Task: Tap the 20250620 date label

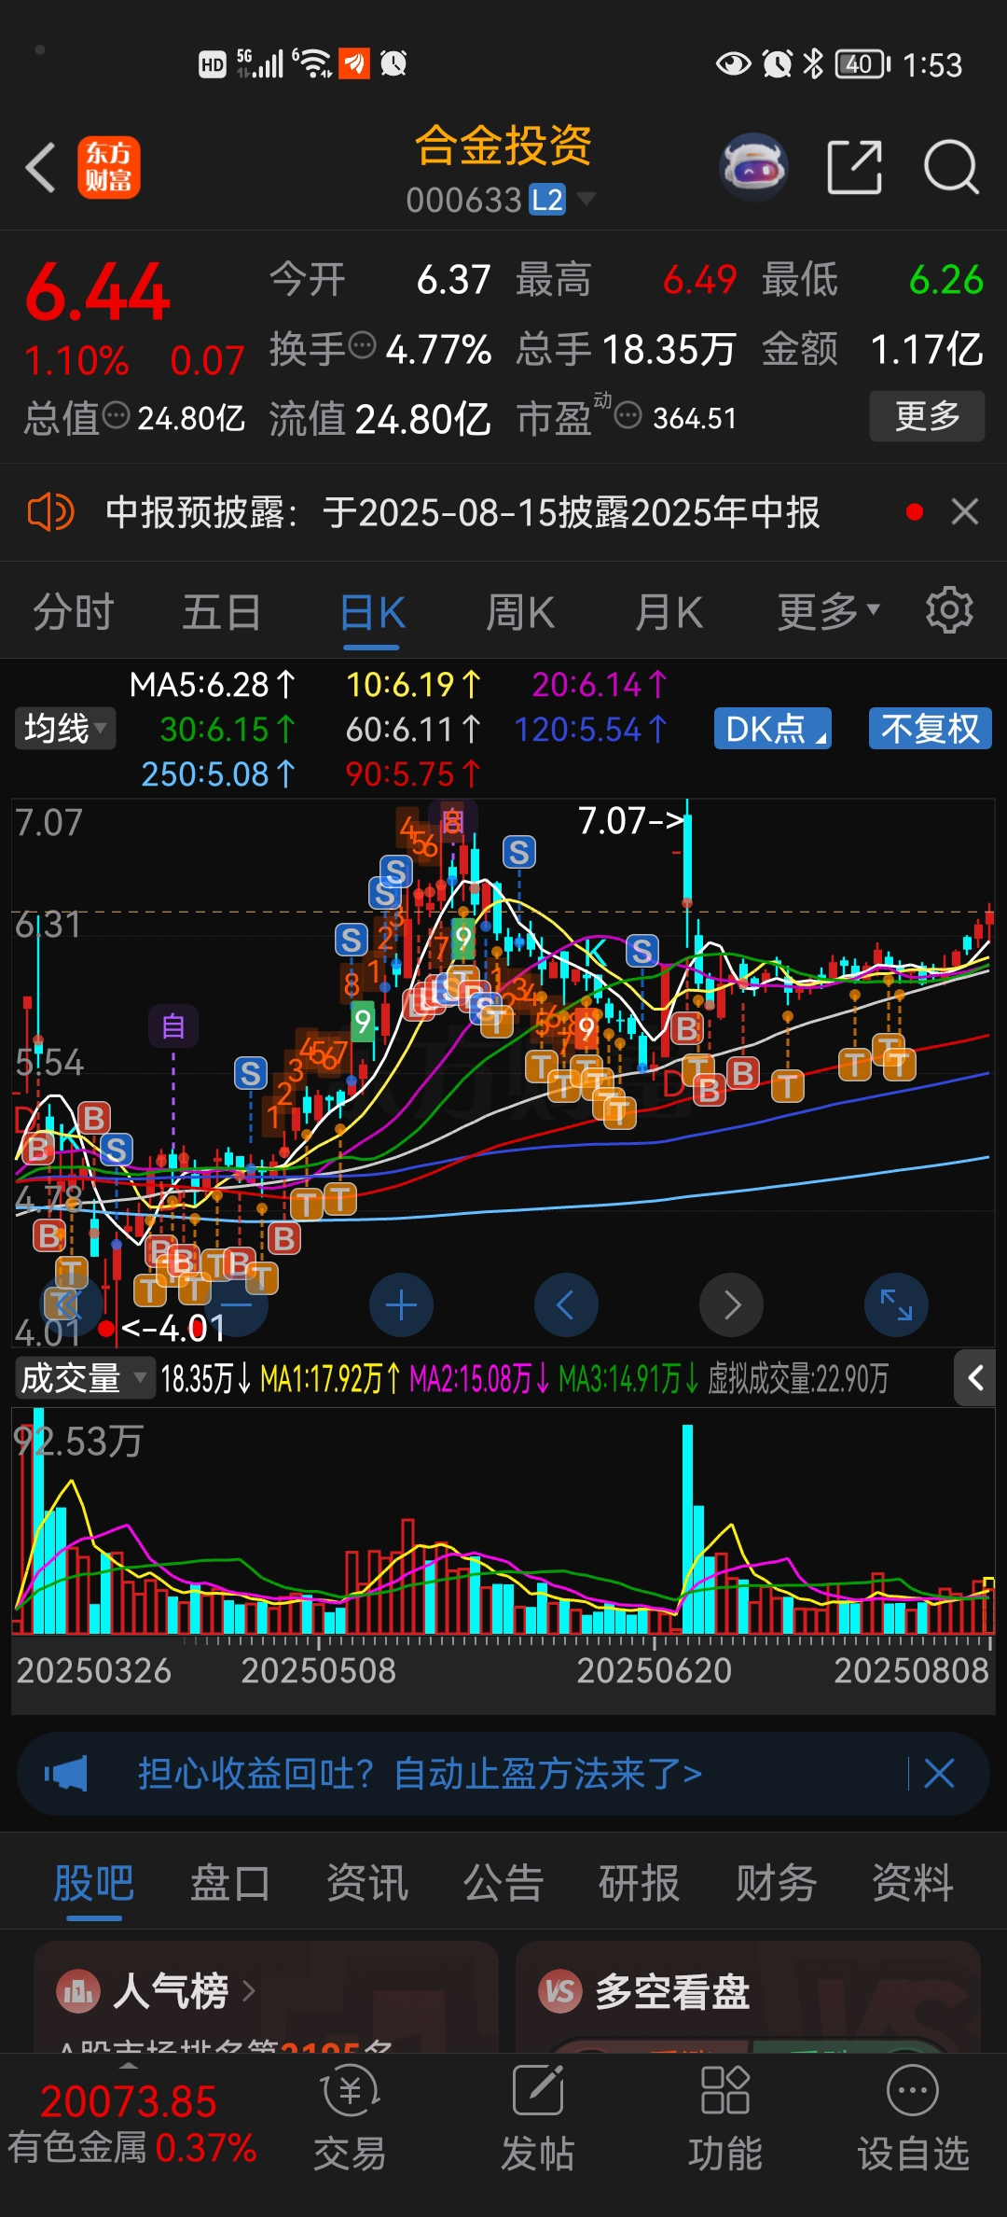Action: 654,1670
